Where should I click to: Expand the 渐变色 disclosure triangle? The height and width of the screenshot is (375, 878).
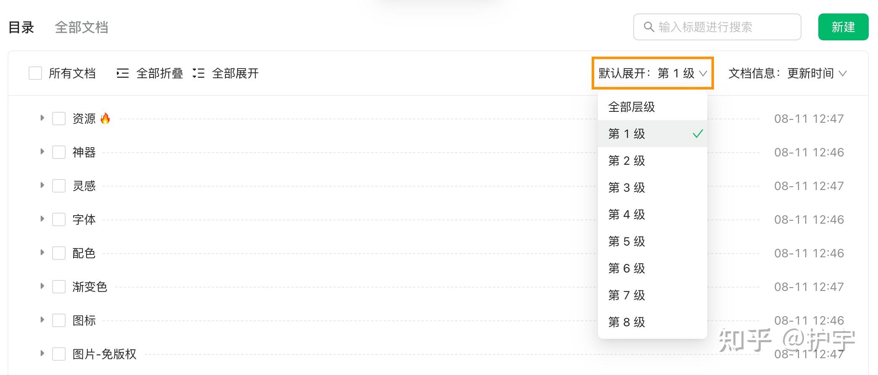click(x=42, y=286)
